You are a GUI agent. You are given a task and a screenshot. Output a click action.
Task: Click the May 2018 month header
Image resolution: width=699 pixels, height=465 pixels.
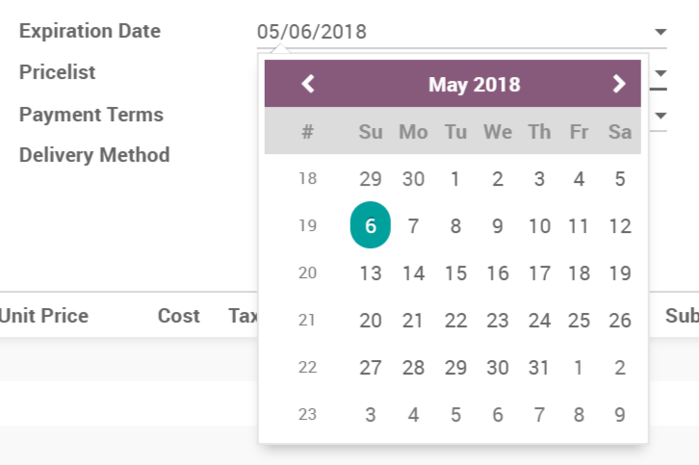coord(474,84)
